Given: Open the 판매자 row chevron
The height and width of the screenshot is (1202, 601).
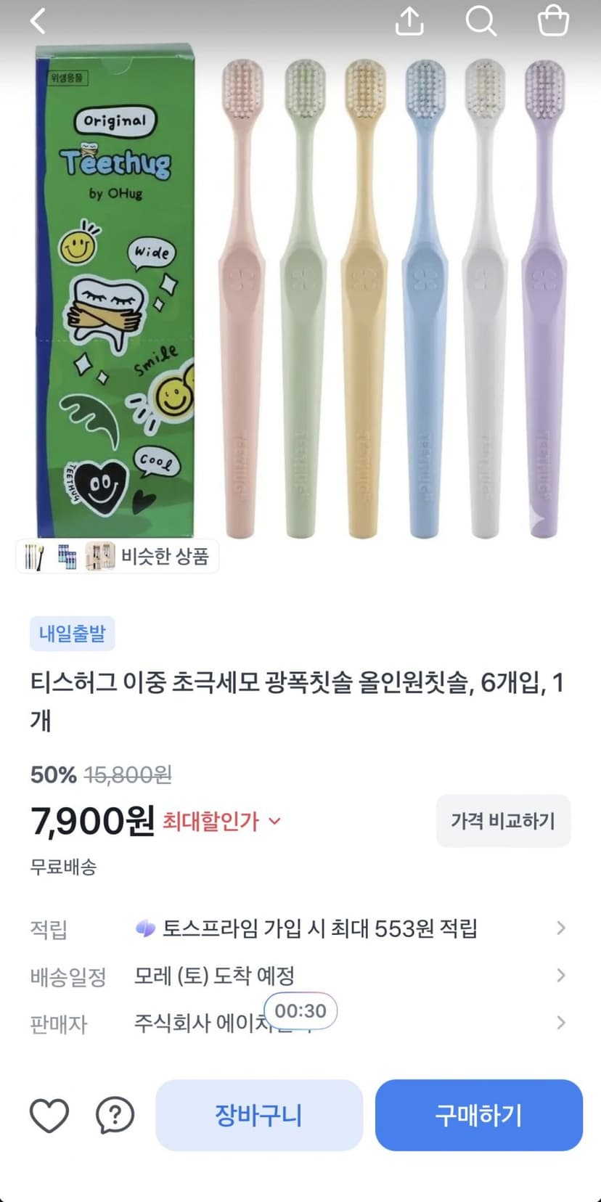Looking at the screenshot, I should click(560, 1023).
